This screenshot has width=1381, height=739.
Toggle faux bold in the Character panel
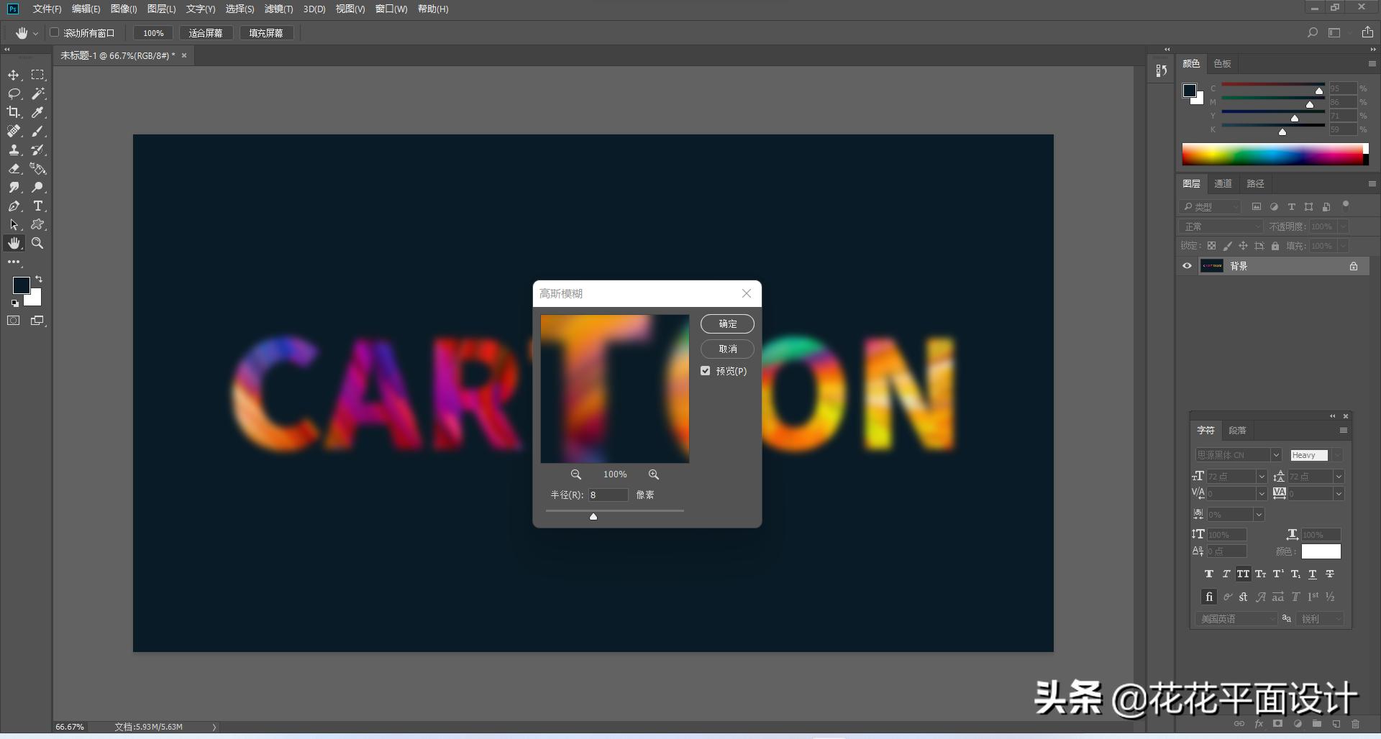coord(1209,574)
